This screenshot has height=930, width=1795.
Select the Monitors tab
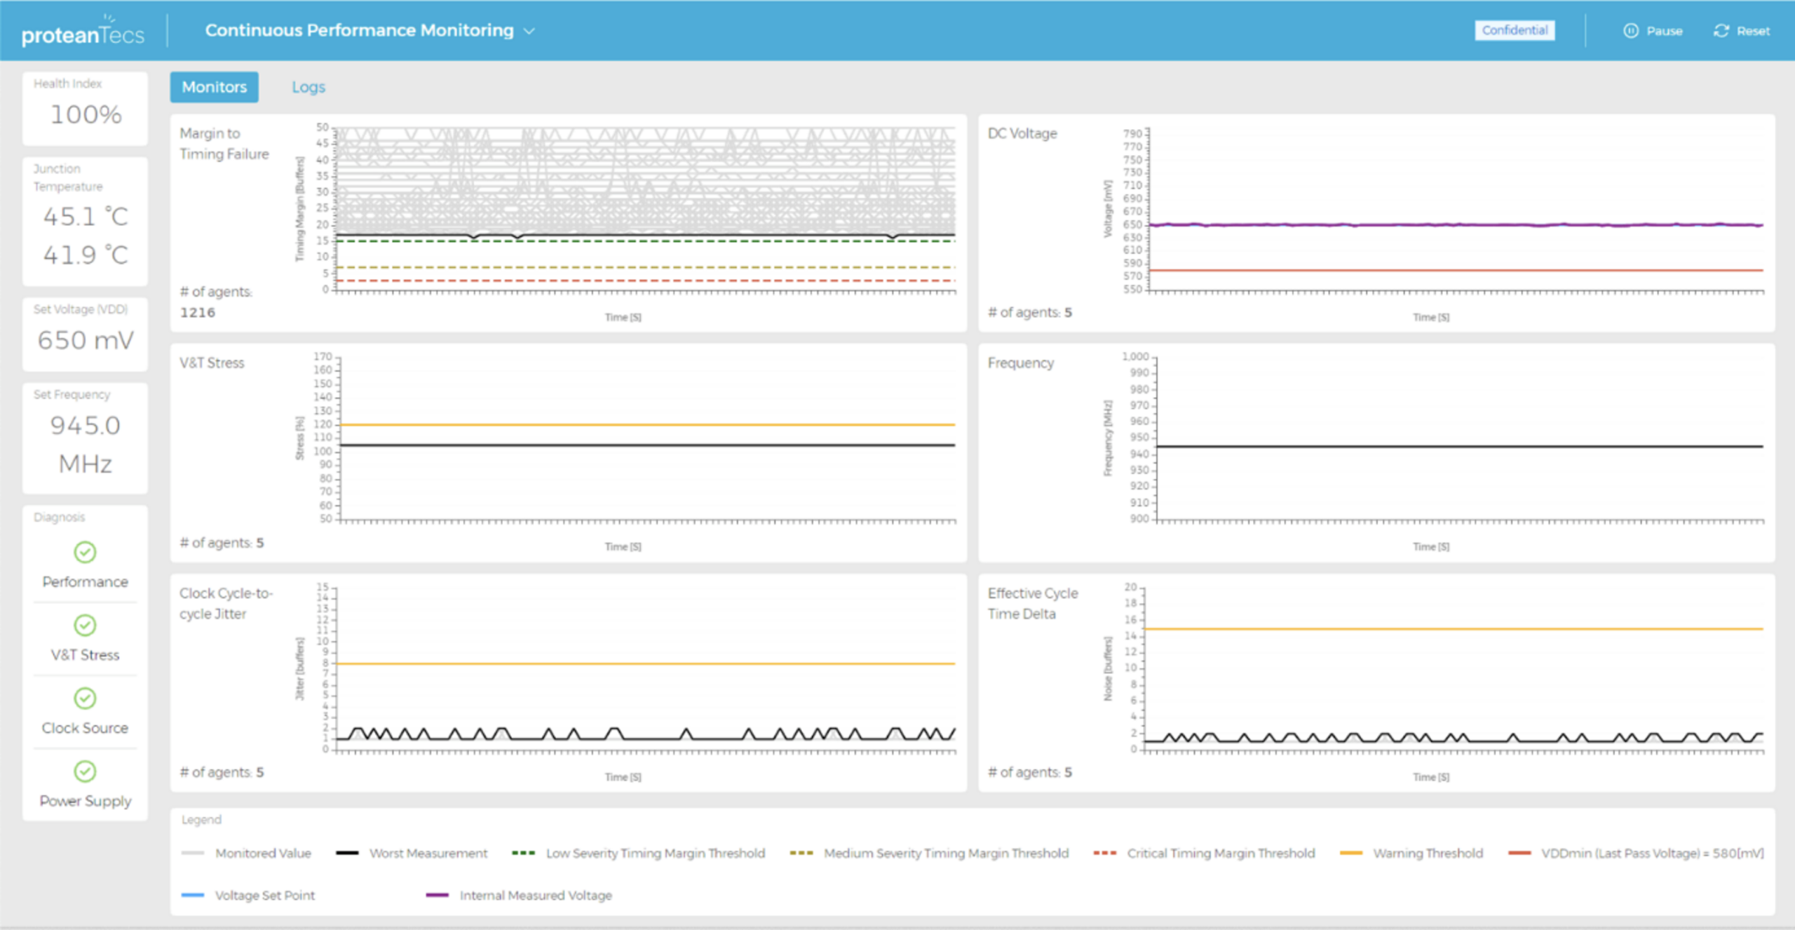(x=214, y=86)
